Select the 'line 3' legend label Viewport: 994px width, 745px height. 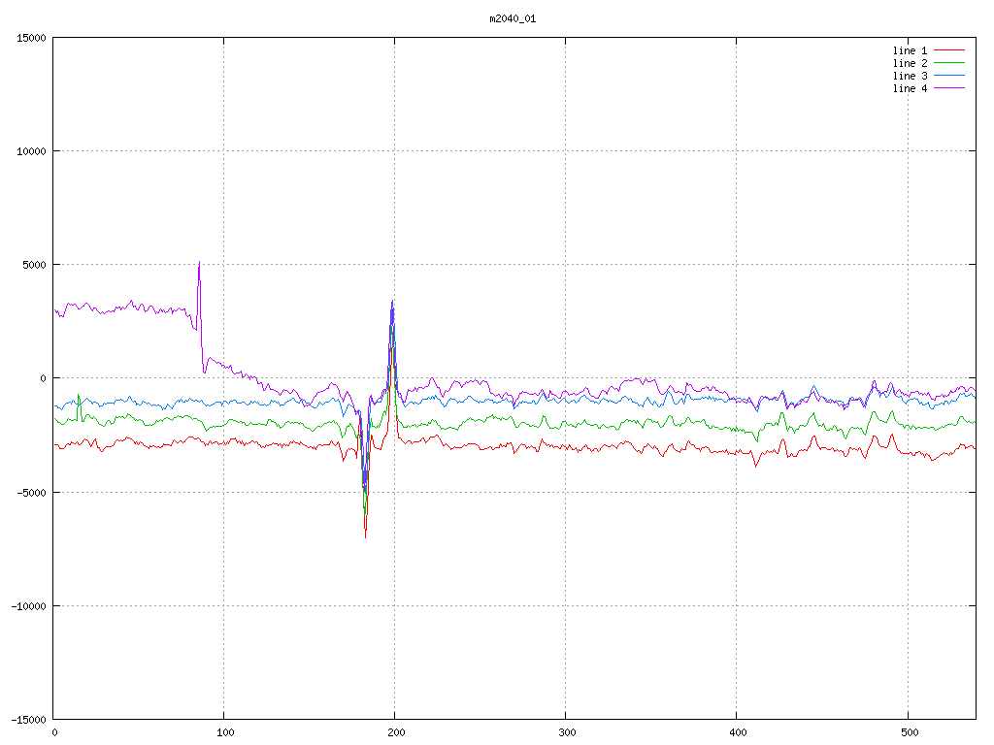[910, 76]
